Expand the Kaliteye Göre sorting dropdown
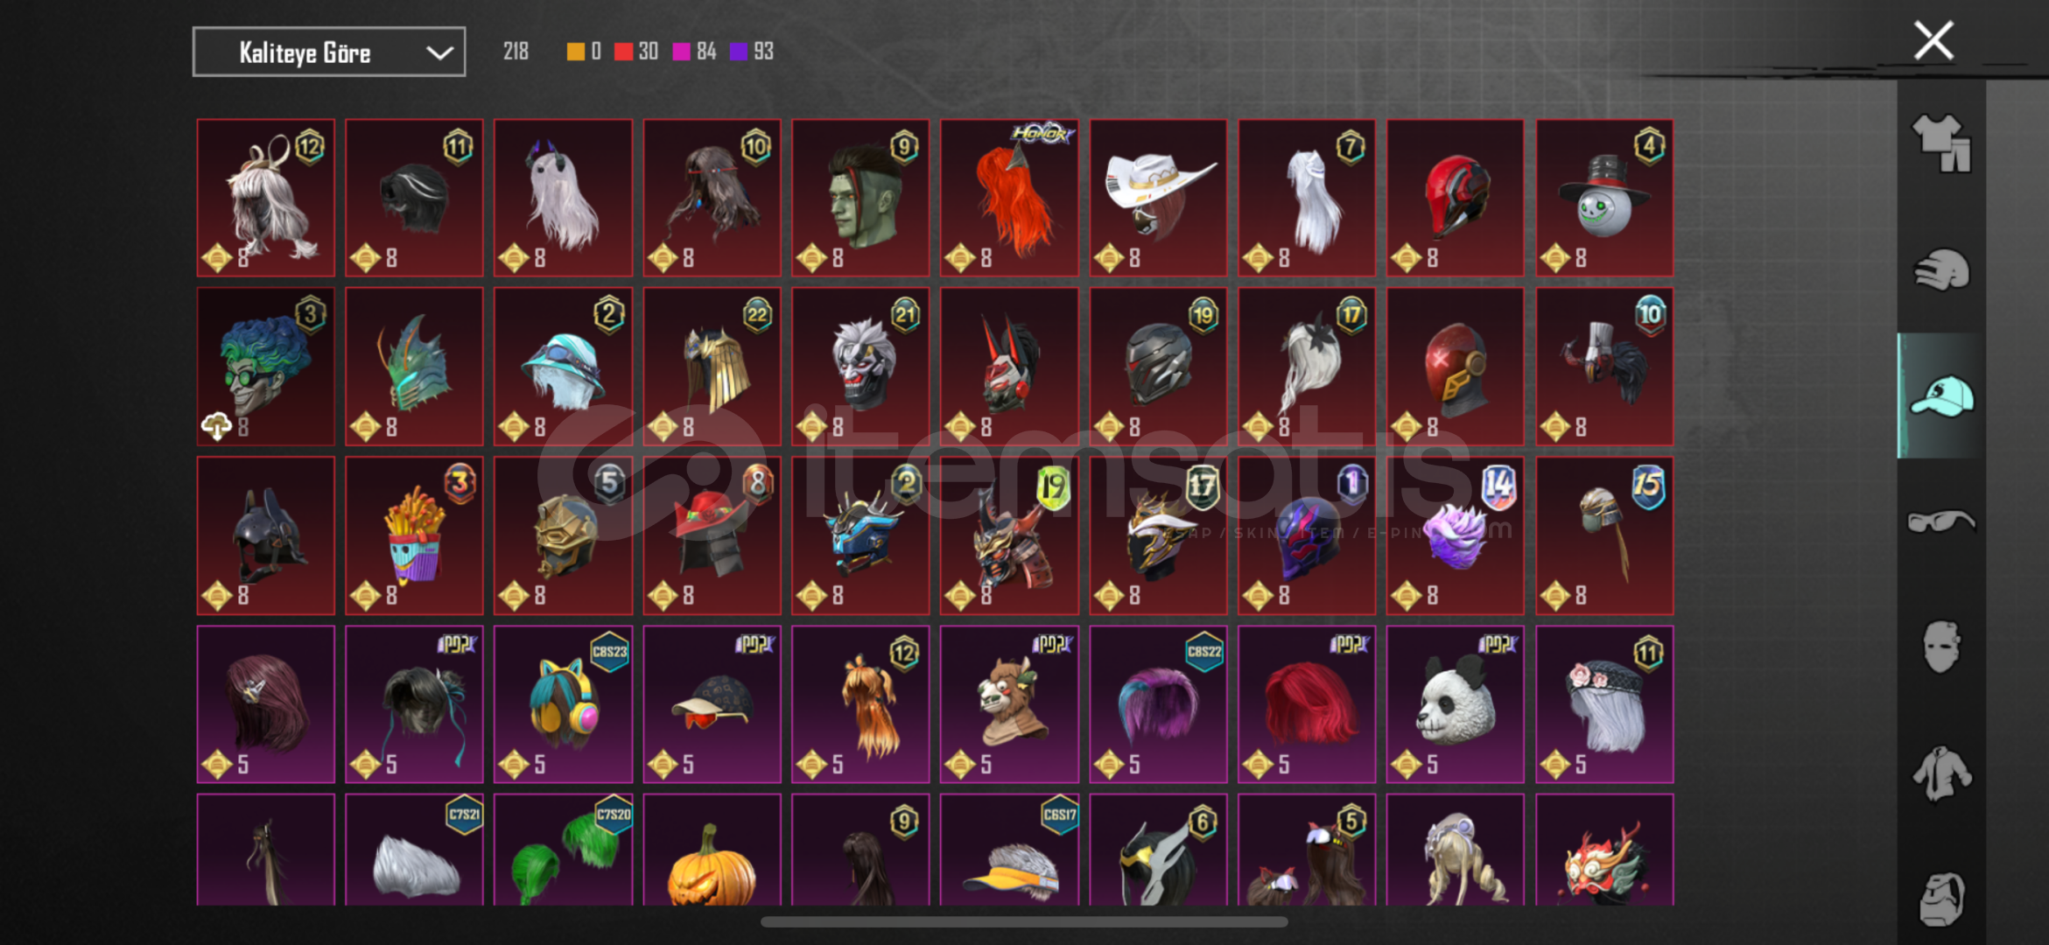The height and width of the screenshot is (945, 2049). pos(329,52)
